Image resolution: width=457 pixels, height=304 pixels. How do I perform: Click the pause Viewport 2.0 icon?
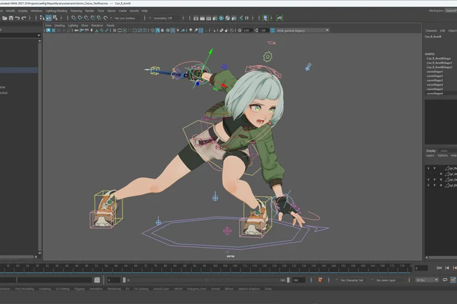[x=247, y=18]
